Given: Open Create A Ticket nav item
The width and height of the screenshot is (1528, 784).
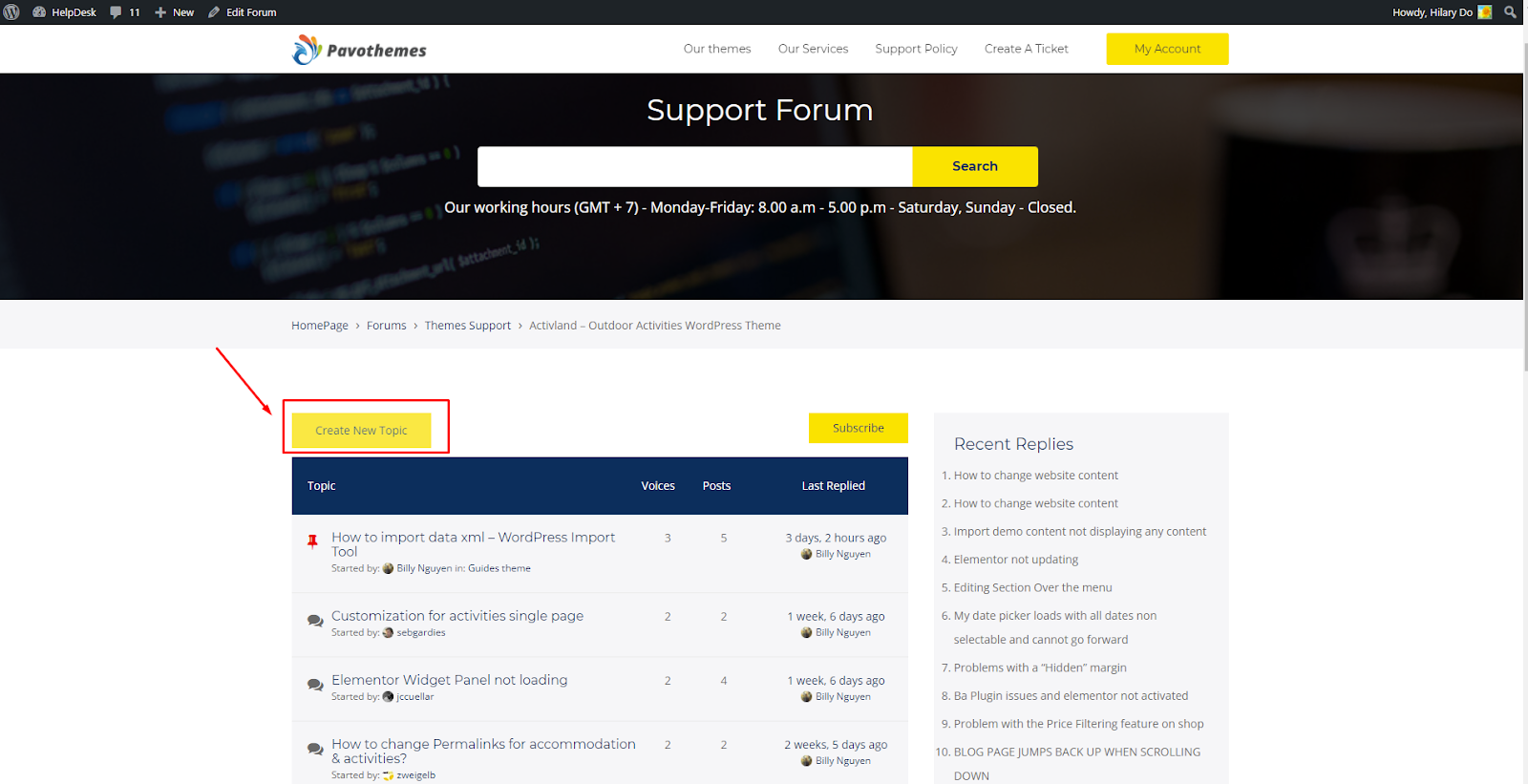Looking at the screenshot, I should coord(1026,49).
